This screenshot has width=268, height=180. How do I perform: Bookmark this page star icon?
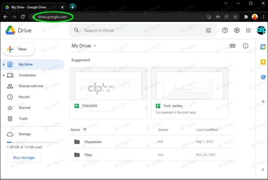(235, 17)
